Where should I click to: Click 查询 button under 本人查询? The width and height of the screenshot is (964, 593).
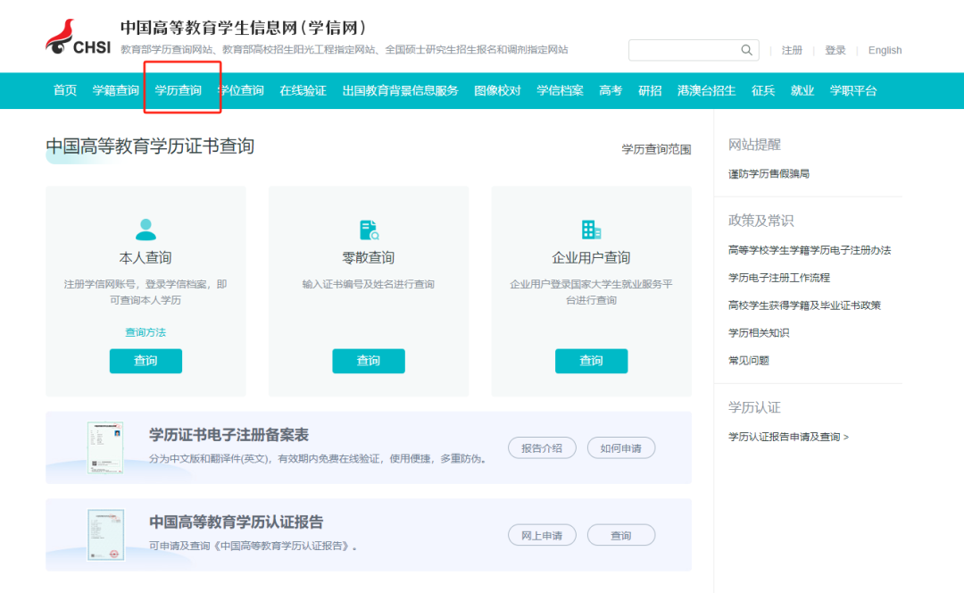tap(145, 361)
